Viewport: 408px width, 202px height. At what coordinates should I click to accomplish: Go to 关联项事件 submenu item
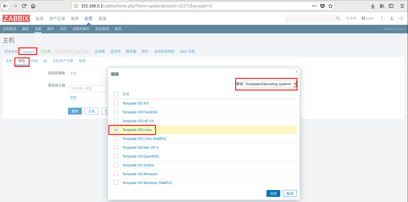[81, 29]
